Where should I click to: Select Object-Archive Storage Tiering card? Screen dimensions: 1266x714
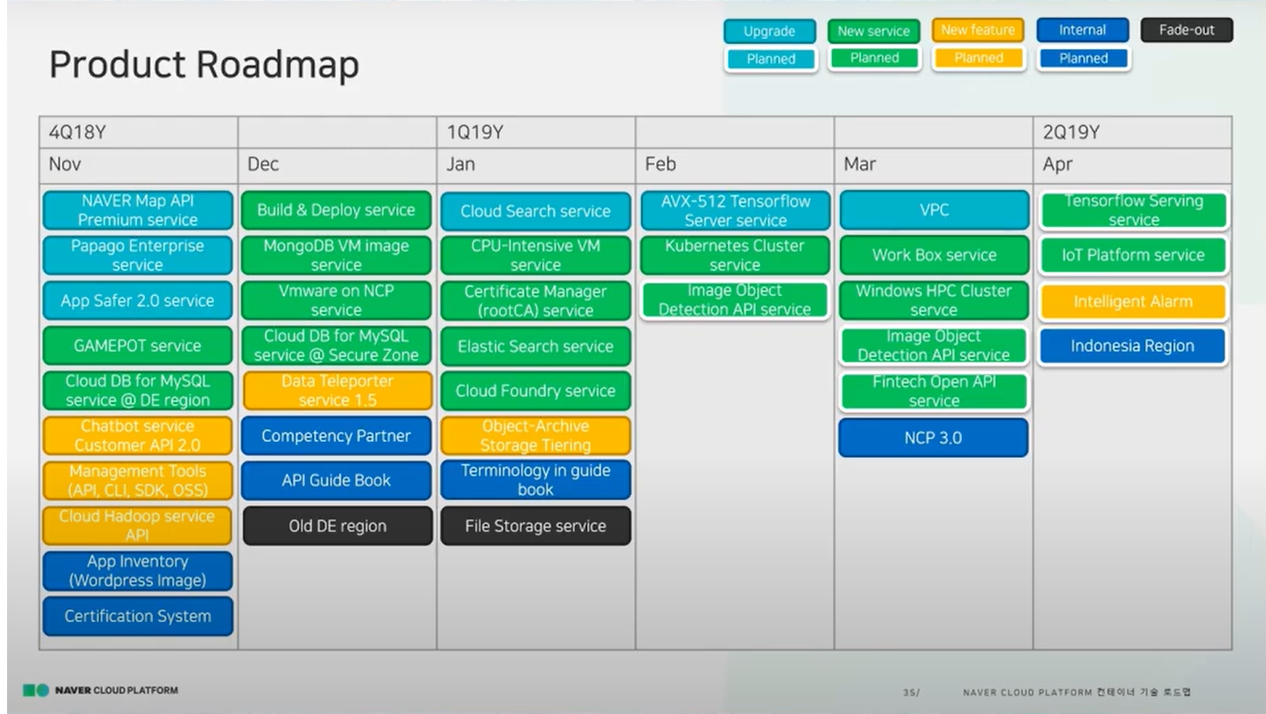click(x=536, y=436)
